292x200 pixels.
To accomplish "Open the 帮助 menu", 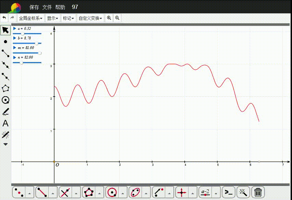I will click(60, 7).
